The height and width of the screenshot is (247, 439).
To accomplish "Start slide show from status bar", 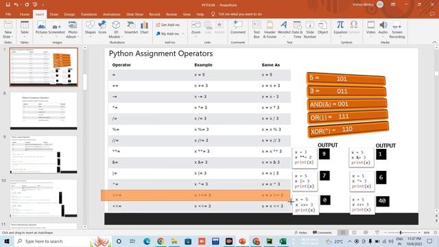I will point(377,233).
